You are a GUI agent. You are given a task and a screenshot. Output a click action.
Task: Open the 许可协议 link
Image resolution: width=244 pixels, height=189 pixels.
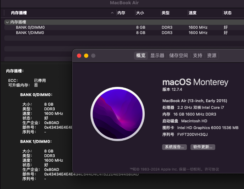pos(212,169)
